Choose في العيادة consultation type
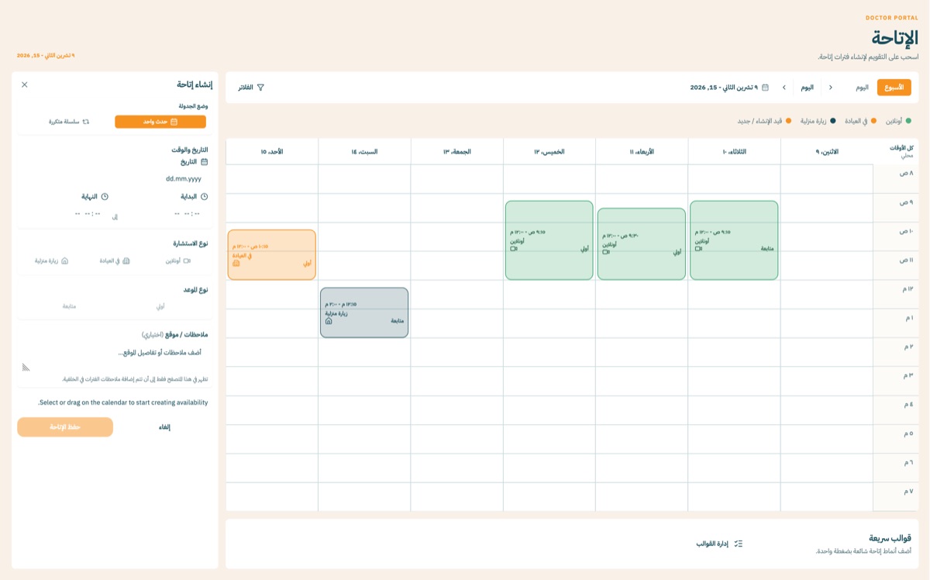Screen dimensions: 930x580 [115, 261]
